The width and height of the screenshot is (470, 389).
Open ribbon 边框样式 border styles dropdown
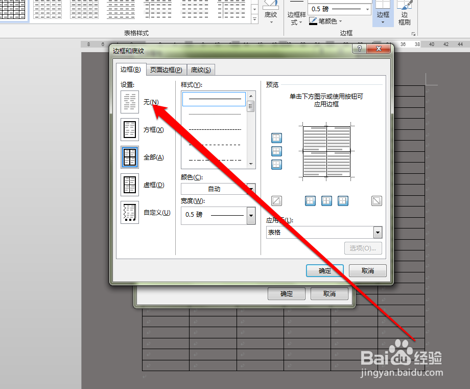(296, 13)
